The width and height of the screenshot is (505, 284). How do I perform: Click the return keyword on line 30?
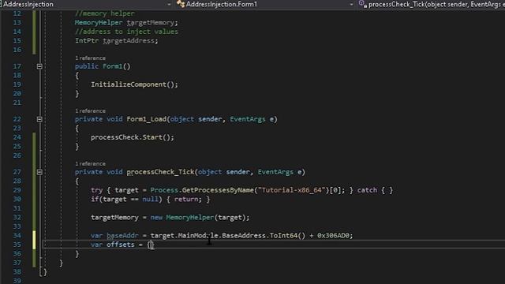[186, 199]
